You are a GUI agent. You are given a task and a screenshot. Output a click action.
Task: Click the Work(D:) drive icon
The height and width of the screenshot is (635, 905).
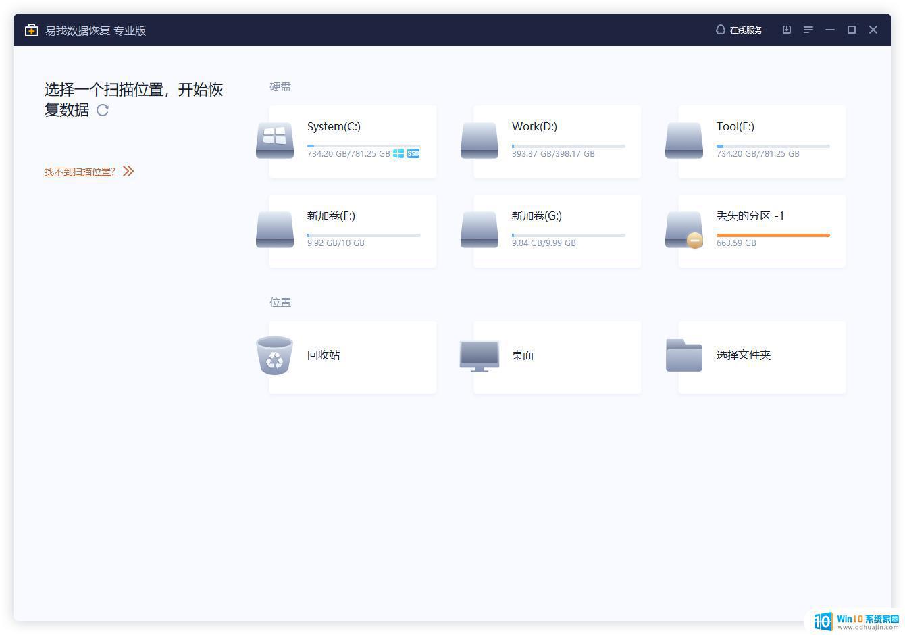coord(480,140)
